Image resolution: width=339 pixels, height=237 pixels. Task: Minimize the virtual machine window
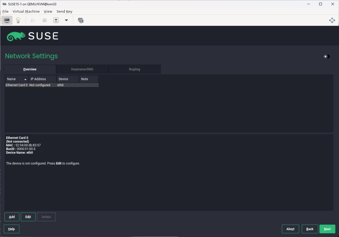click(x=308, y=4)
